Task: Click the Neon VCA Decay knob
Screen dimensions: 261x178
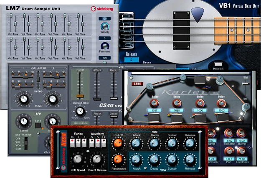Action: 155,160
